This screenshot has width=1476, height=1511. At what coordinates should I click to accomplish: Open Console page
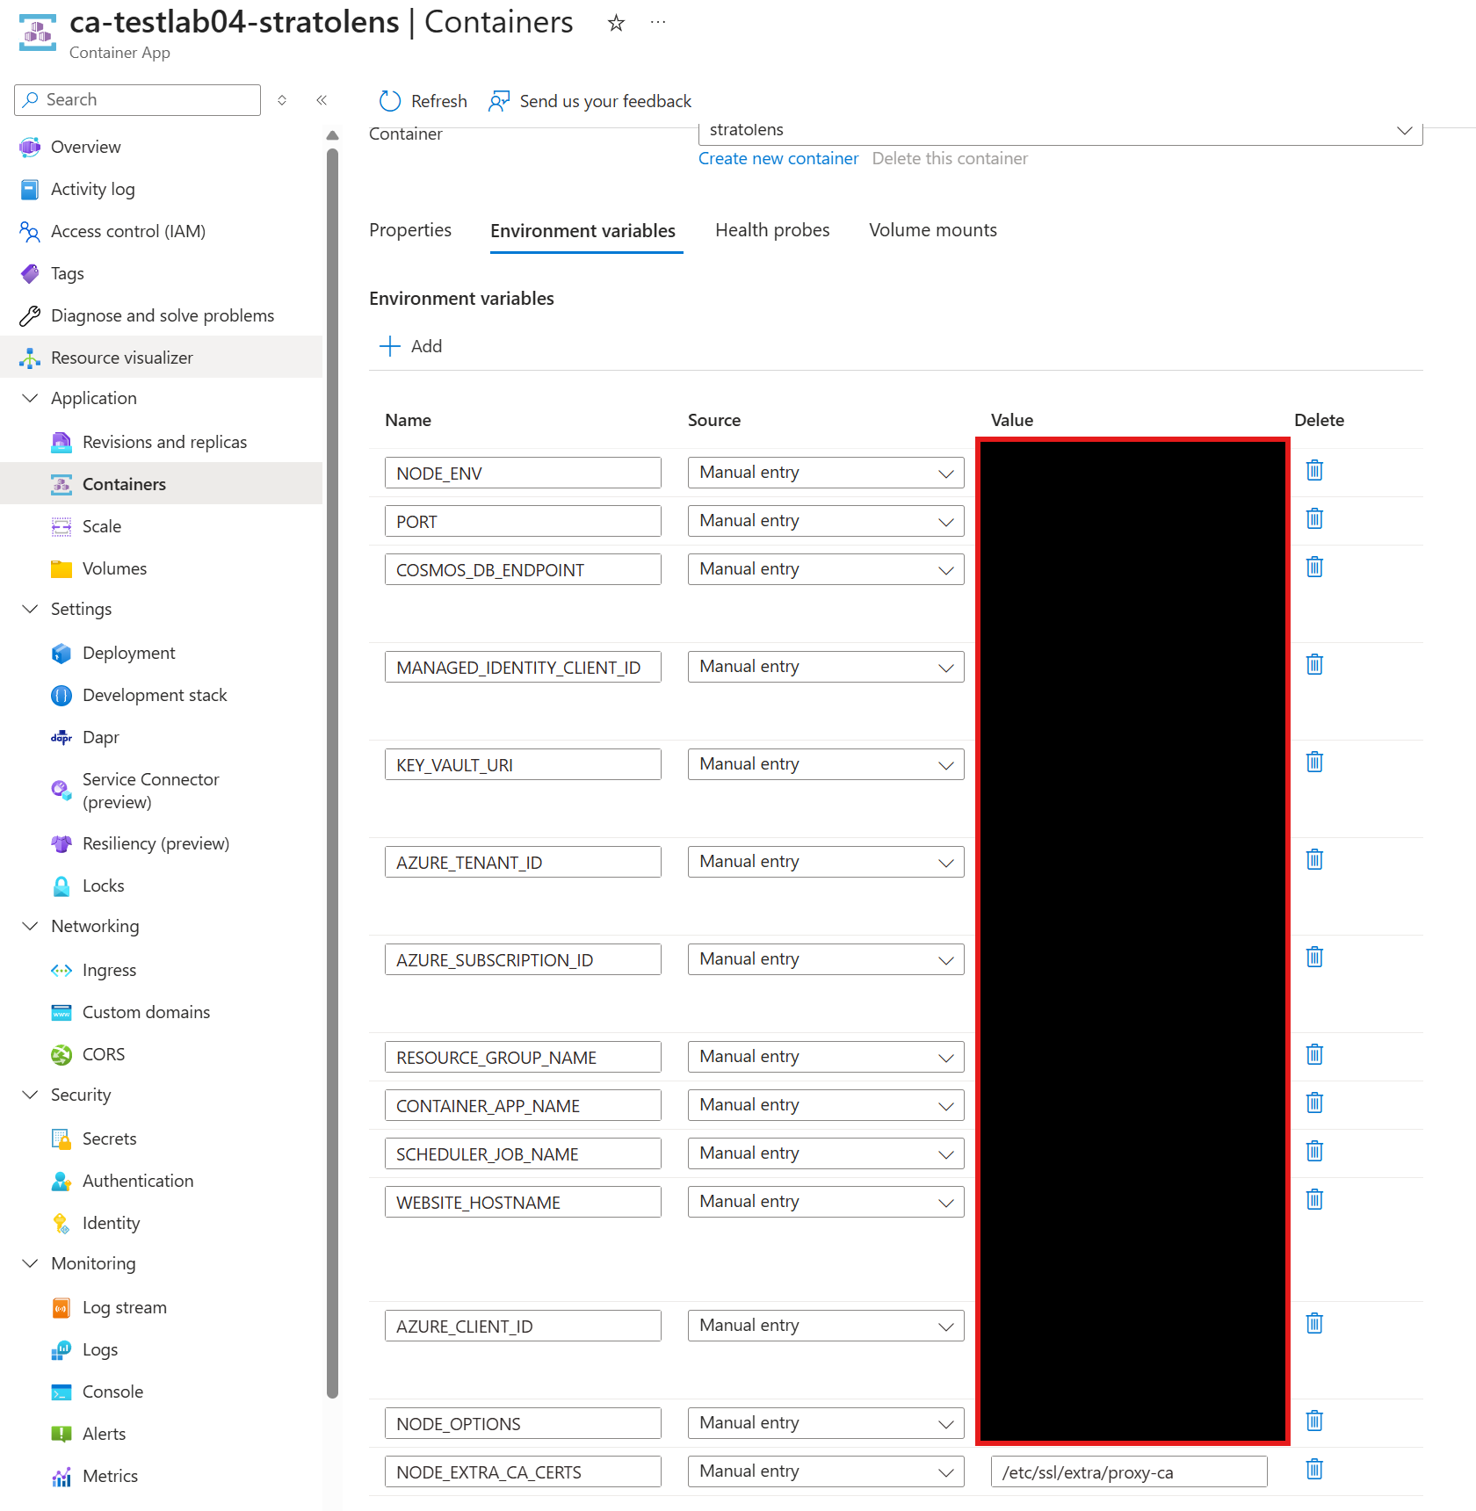pyautogui.click(x=112, y=1392)
